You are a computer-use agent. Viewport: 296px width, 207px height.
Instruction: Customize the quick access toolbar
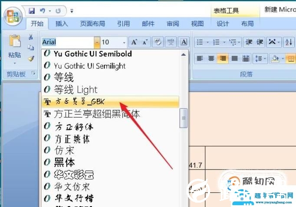(x=72, y=11)
